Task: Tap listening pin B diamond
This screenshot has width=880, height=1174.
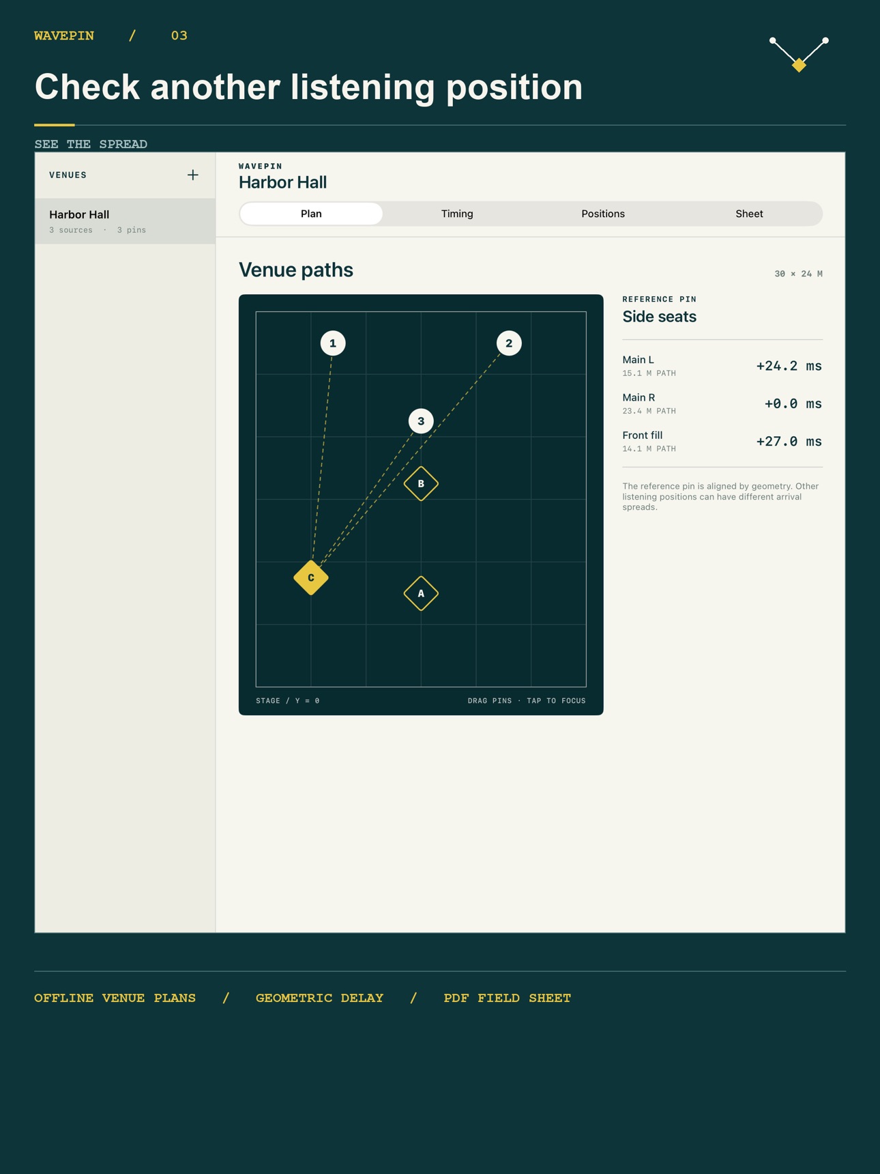Action: (x=421, y=483)
